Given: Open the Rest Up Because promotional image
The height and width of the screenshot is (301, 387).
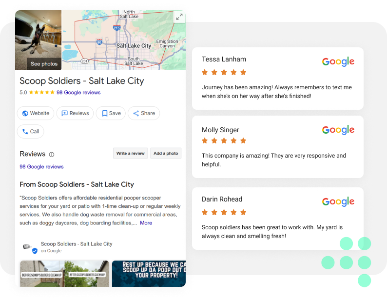Looking at the screenshot, I should coord(149,274).
